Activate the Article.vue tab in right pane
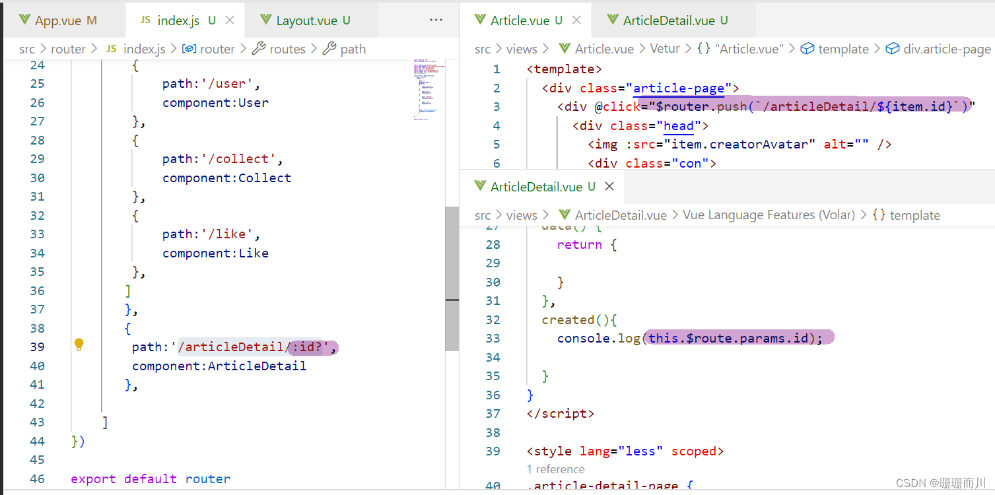The image size is (995, 495). point(526,20)
